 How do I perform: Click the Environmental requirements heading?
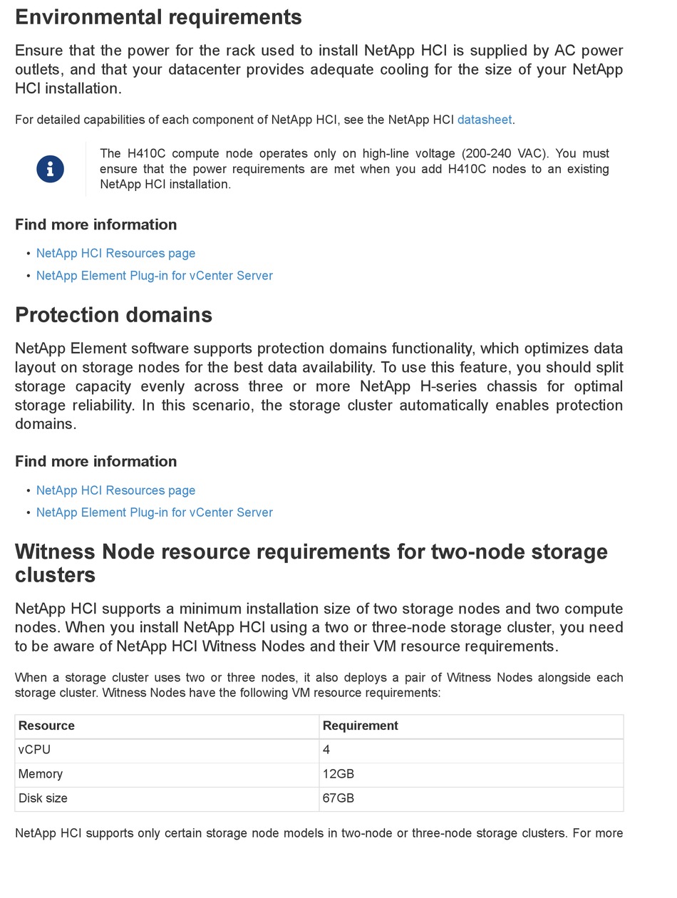(x=158, y=17)
